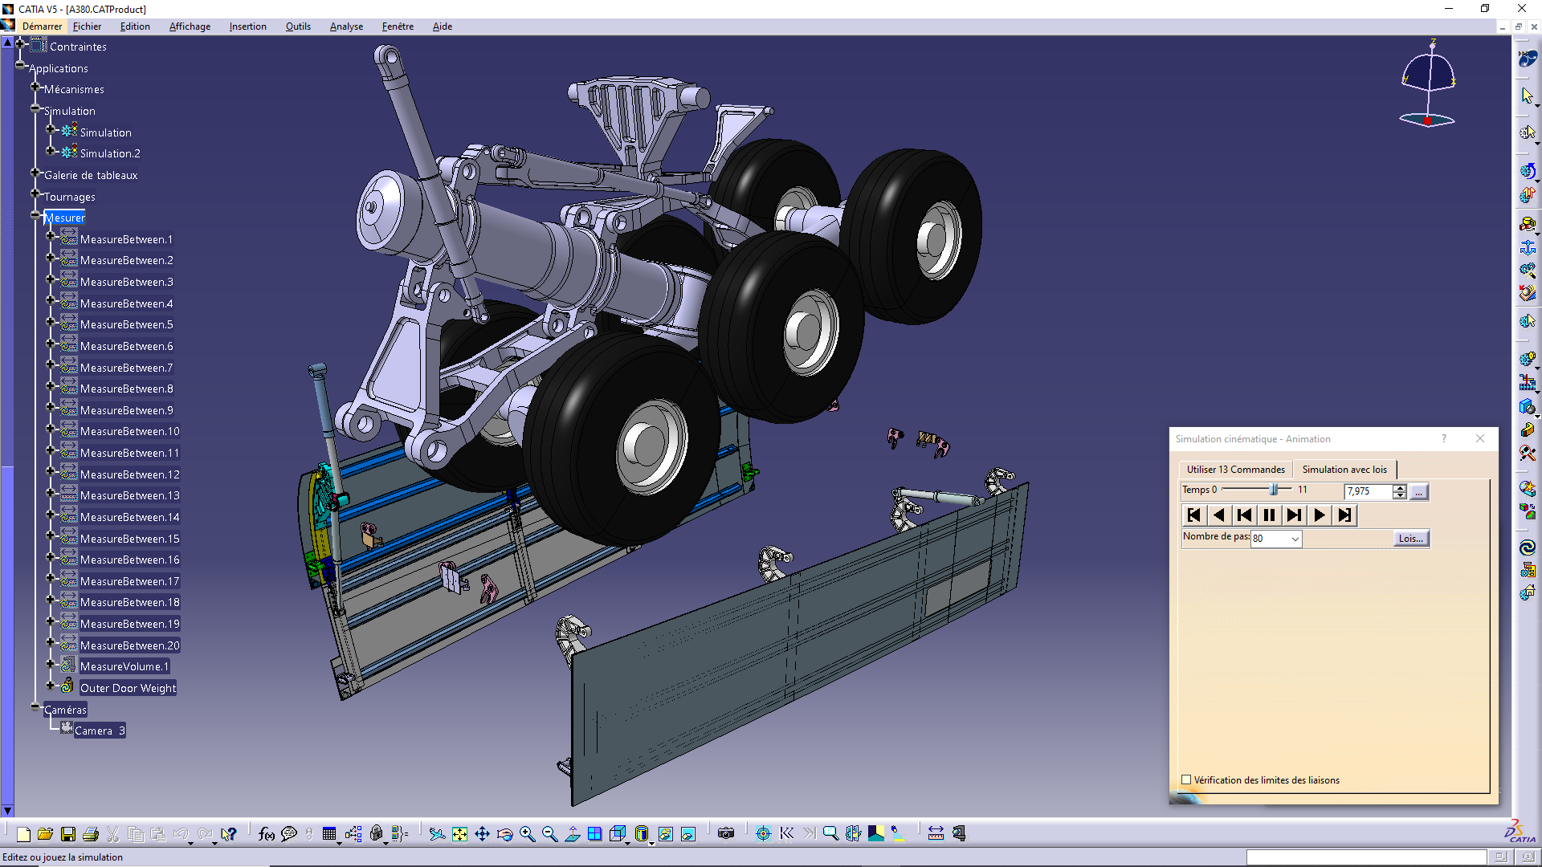The image size is (1542, 867).
Task: Click the Zoom In magnifier icon
Action: tap(527, 834)
